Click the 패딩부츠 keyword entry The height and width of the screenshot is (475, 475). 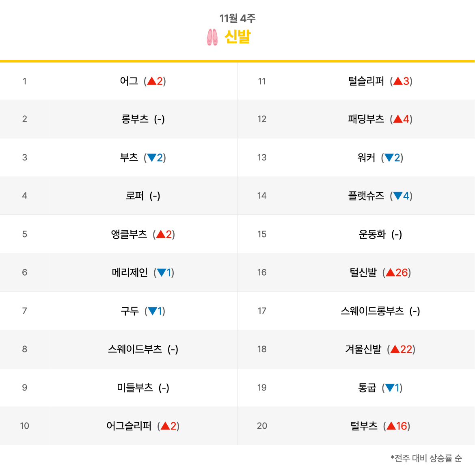[x=366, y=119]
